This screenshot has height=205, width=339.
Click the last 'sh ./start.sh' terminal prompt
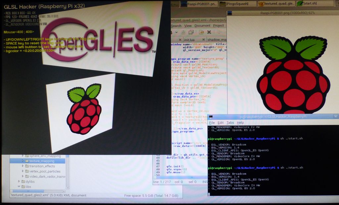[x=292, y=168]
